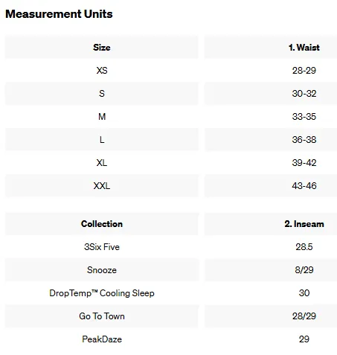This screenshot has height=355, width=337.
Task: Click the L size cell
Action: (102, 140)
